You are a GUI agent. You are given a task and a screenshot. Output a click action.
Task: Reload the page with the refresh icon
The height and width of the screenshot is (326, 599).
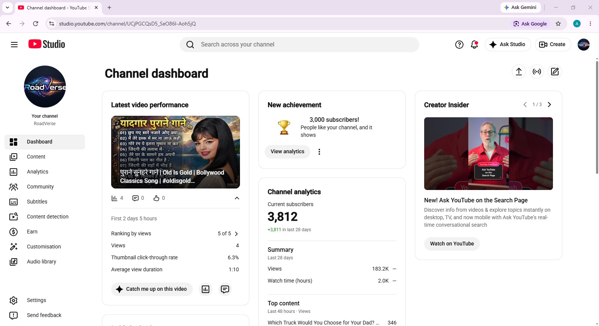[x=36, y=24]
